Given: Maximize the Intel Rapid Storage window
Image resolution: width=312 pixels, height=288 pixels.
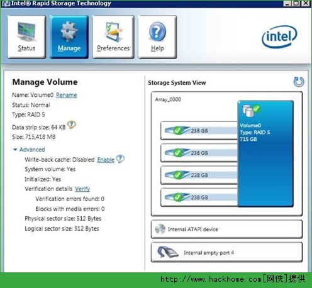Looking at the screenshot, I should 296,3.
